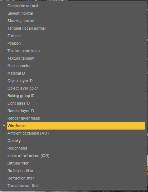Click the highlighted Wireframe item
Screen dimensions: 148x192
(76, 126)
